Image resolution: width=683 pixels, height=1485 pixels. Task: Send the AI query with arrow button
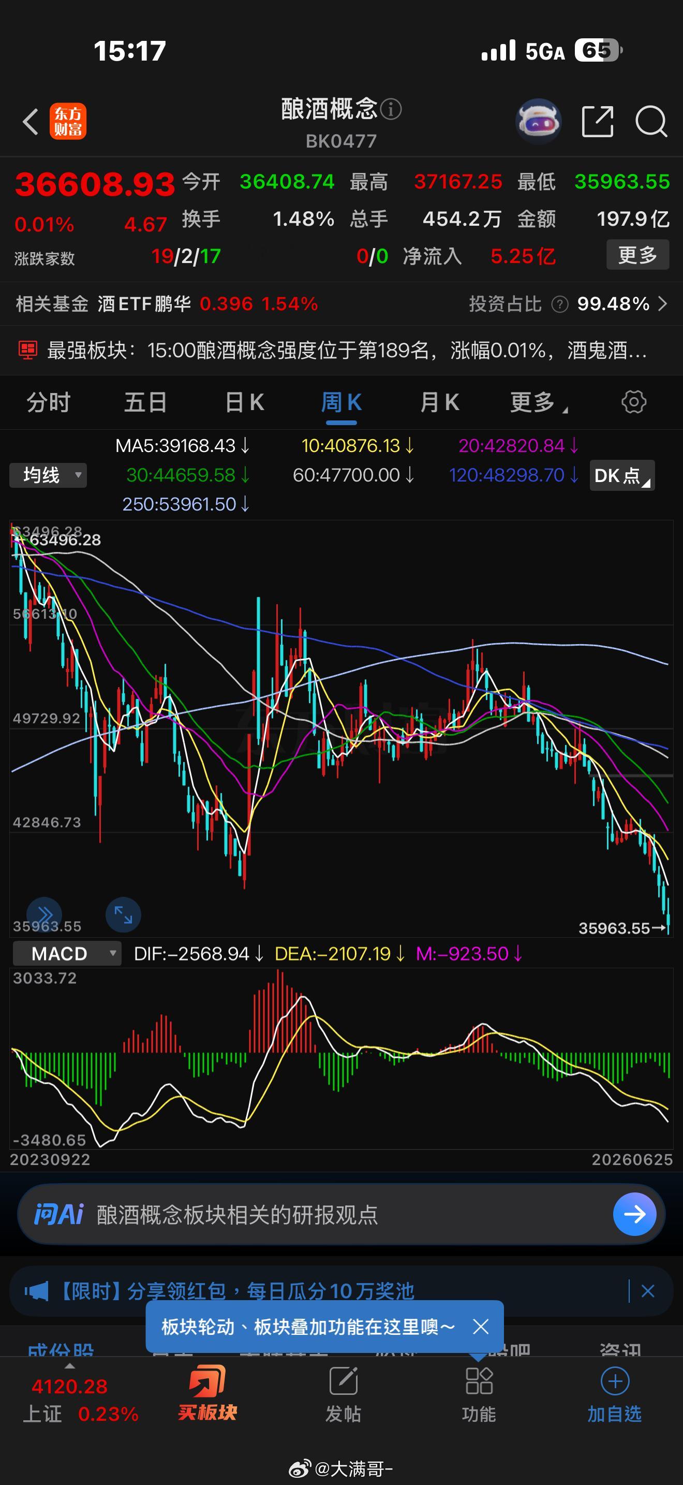coord(635,1214)
